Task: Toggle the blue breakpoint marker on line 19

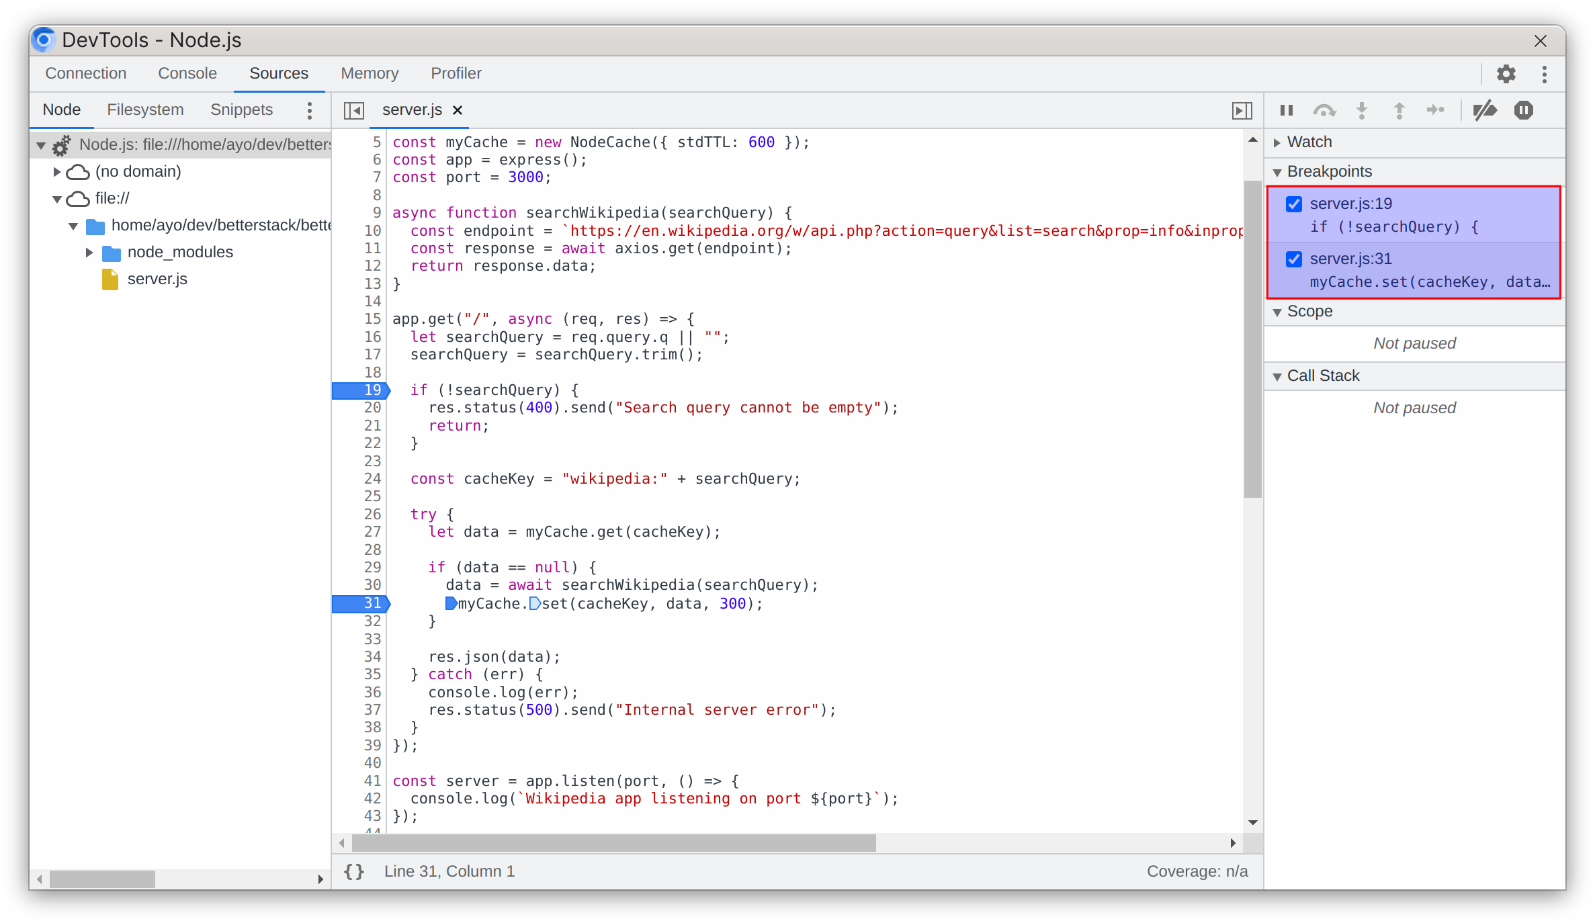Action: point(361,390)
